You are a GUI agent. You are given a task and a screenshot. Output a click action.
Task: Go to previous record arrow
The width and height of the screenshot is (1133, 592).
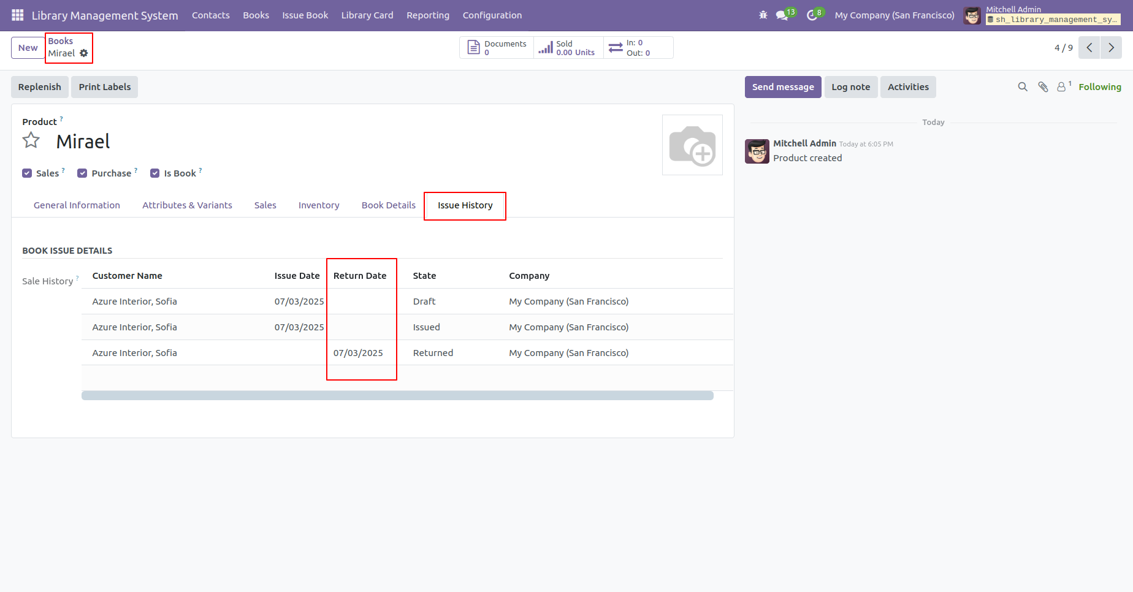click(1089, 48)
